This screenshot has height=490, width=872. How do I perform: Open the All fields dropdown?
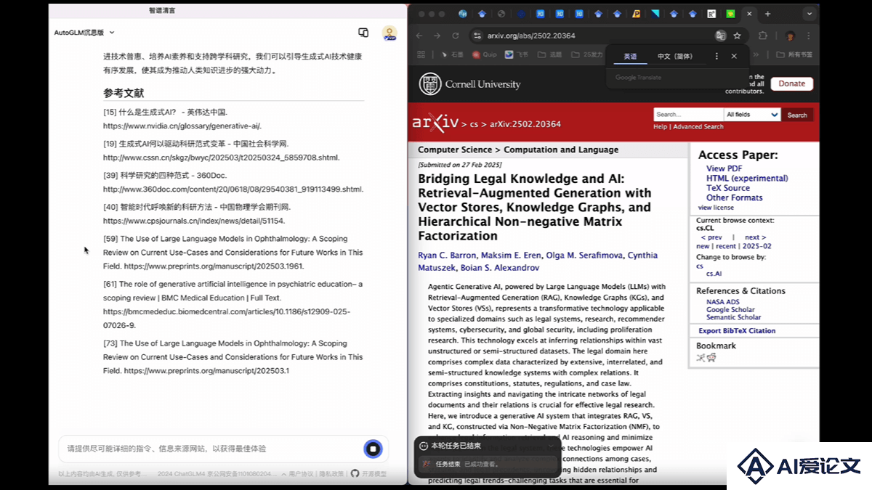[x=752, y=115]
